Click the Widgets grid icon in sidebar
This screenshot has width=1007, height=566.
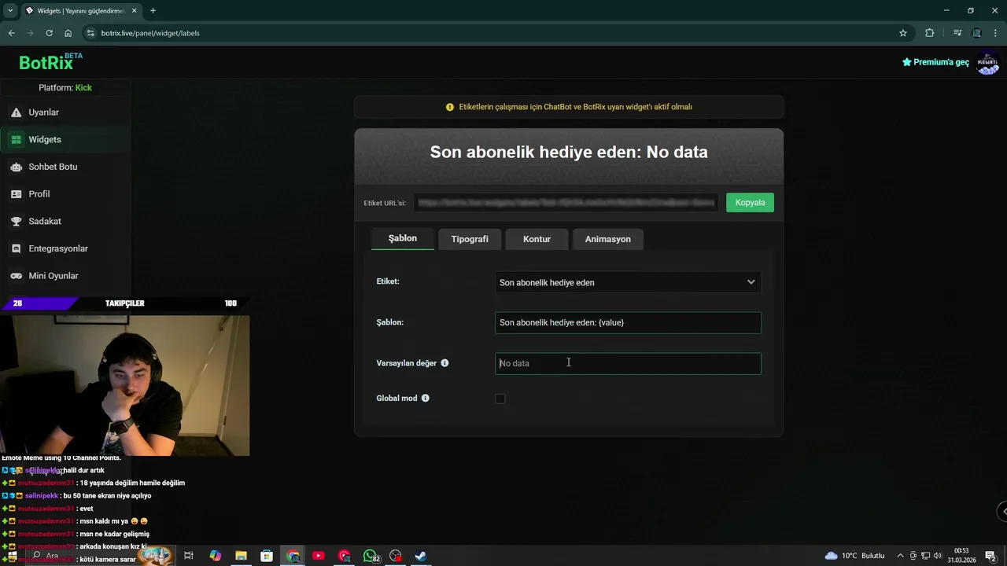[16, 140]
